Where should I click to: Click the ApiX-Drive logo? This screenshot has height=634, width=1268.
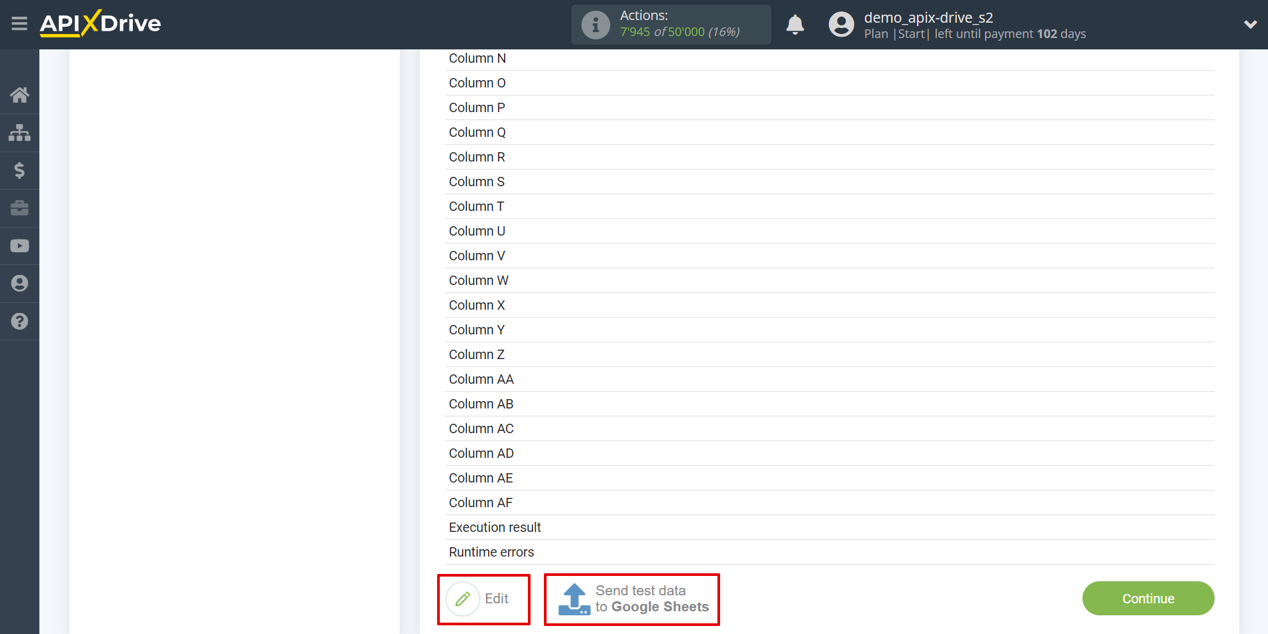click(100, 23)
